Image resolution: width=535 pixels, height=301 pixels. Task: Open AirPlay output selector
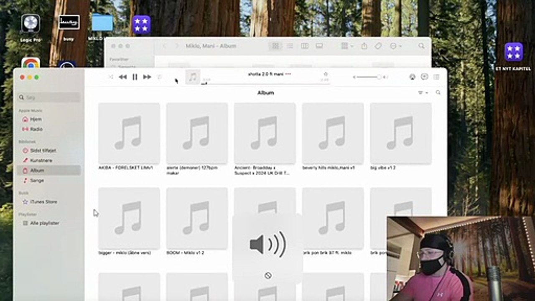click(412, 77)
